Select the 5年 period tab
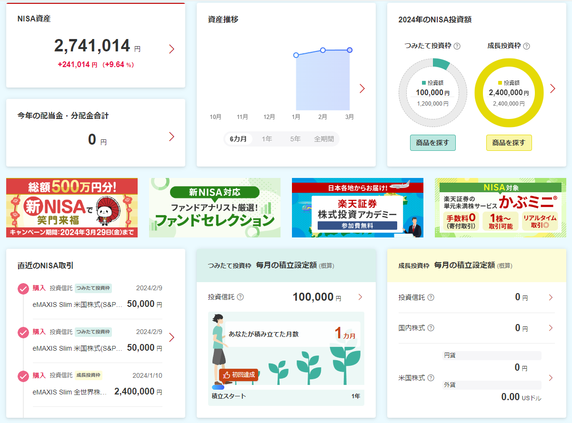 point(295,139)
